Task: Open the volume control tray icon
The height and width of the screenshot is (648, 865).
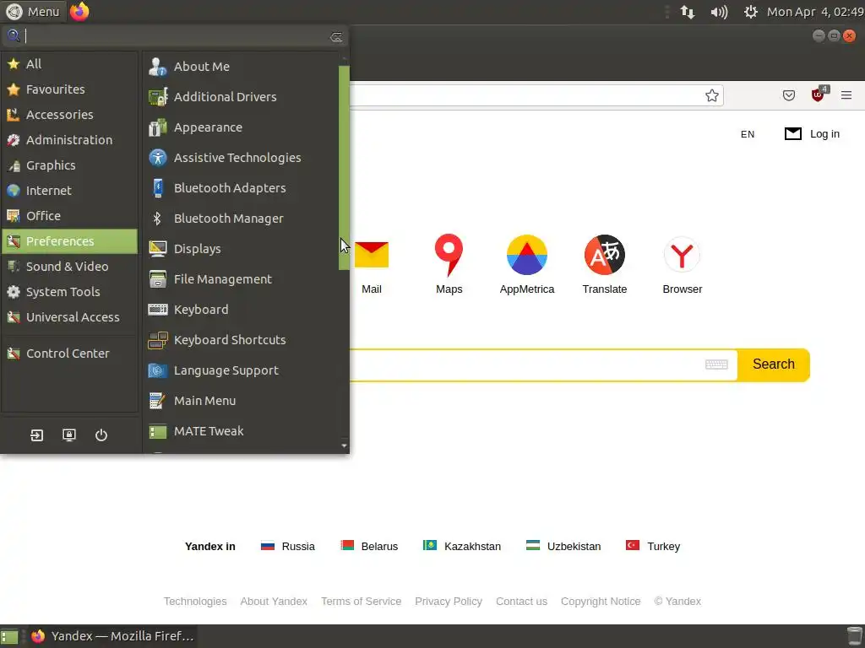Action: pyautogui.click(x=719, y=12)
